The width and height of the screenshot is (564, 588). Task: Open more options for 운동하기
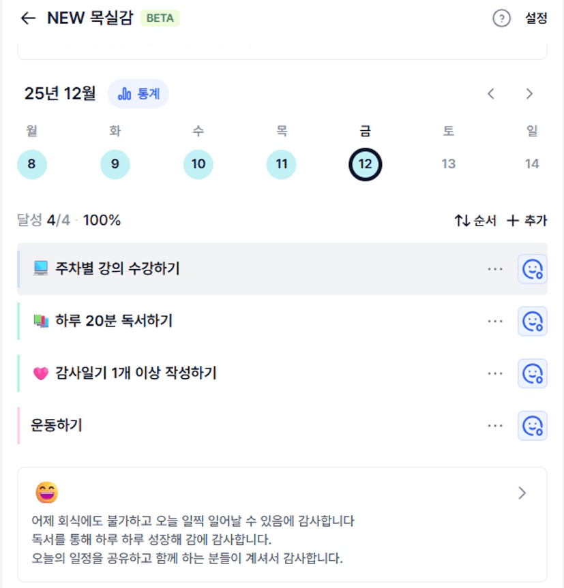pyautogui.click(x=495, y=426)
